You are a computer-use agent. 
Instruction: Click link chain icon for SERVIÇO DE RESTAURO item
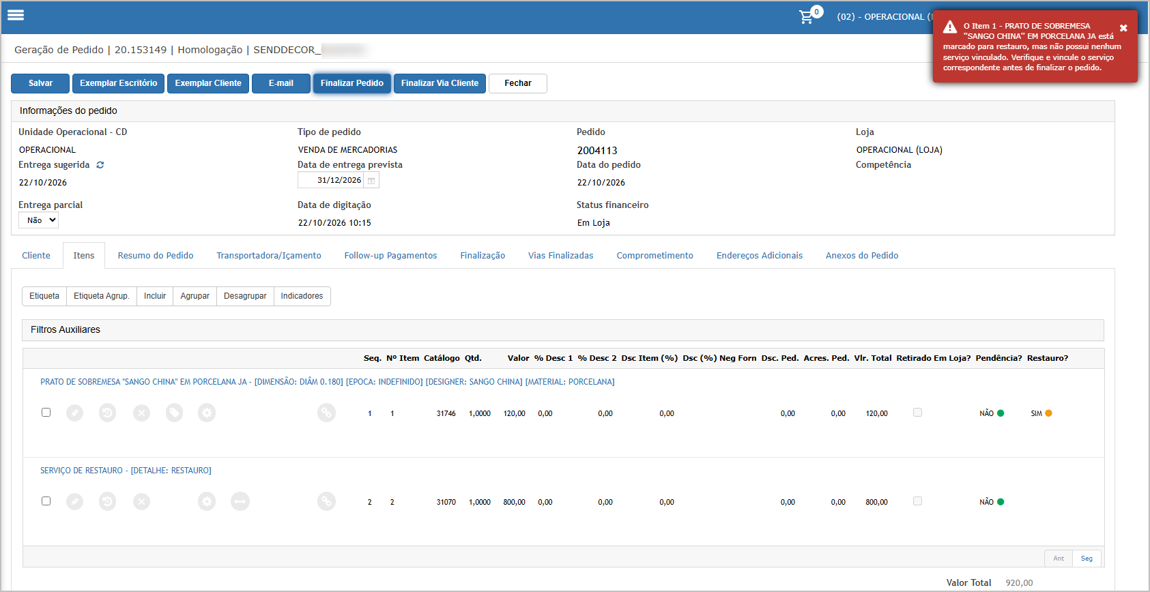[327, 501]
